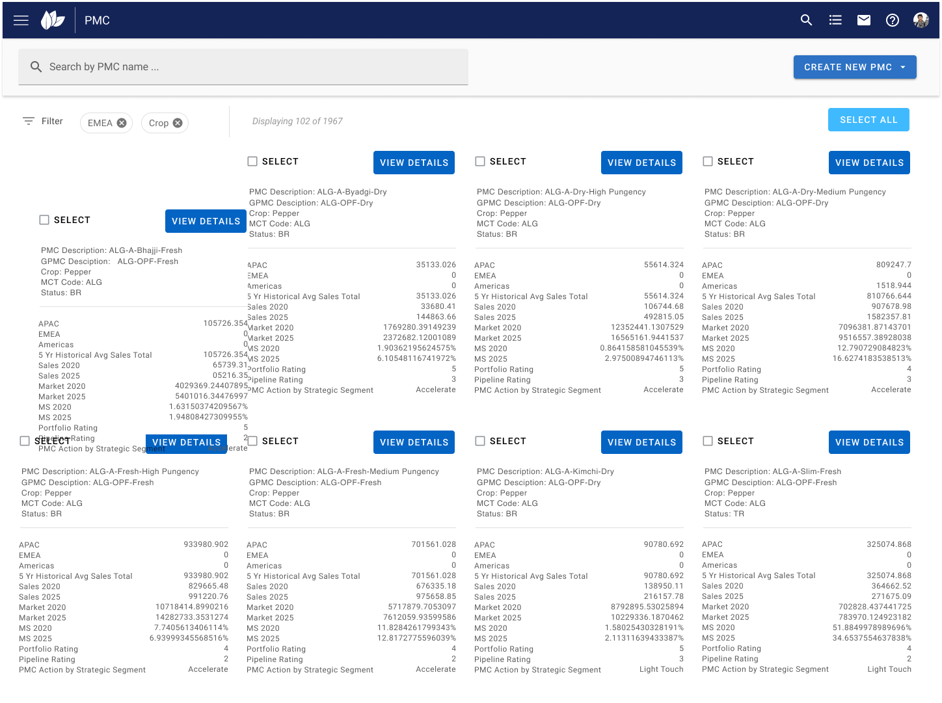This screenshot has height=703, width=942.
Task: Open the user profile avatar
Action: click(921, 20)
